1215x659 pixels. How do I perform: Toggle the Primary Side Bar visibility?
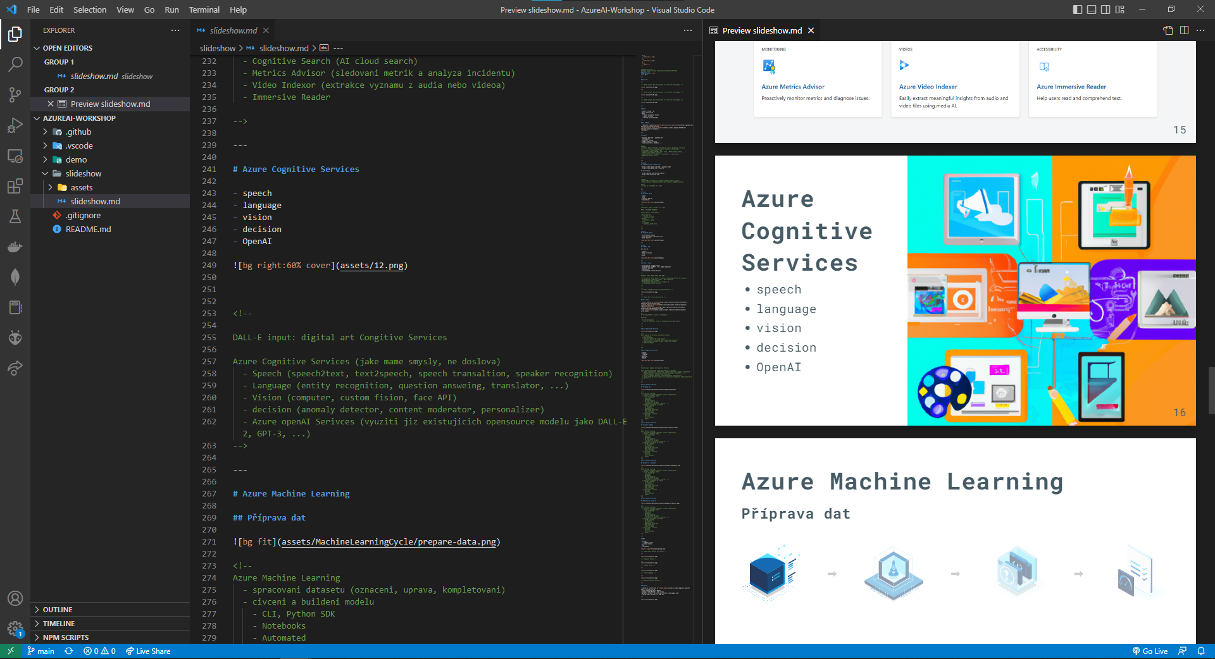[x=1076, y=9]
